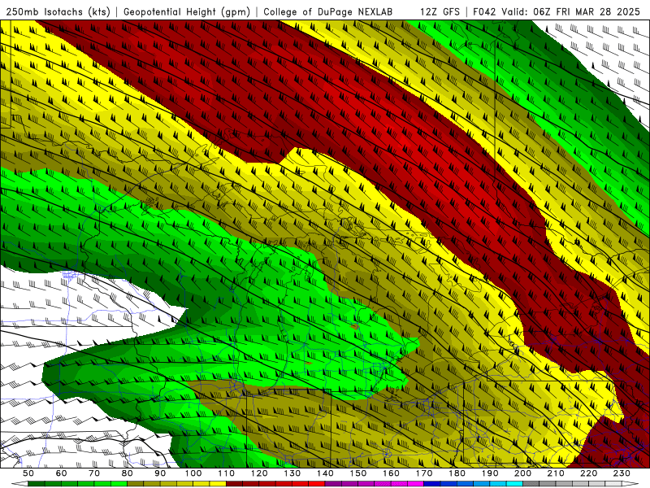Click the '190' legend value
Screen dimensions: 650x488
[x=490, y=473]
